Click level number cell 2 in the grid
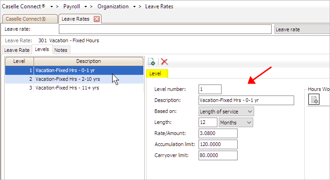The width and height of the screenshot is (330, 180). click(19, 79)
